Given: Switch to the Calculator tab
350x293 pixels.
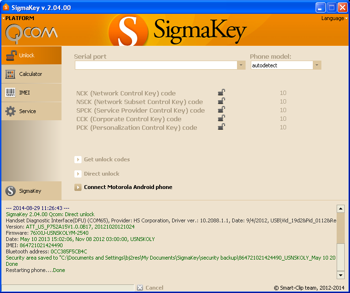Looking at the screenshot, I should (31, 74).
